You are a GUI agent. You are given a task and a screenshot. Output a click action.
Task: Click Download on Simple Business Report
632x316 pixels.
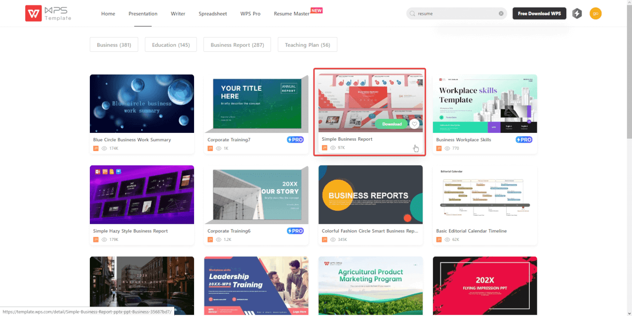click(391, 124)
